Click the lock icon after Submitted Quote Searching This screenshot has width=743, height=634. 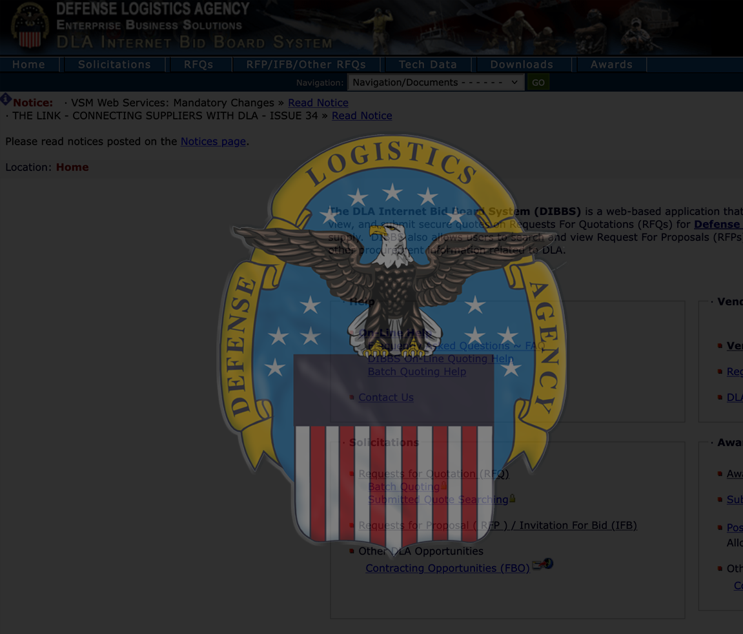513,498
